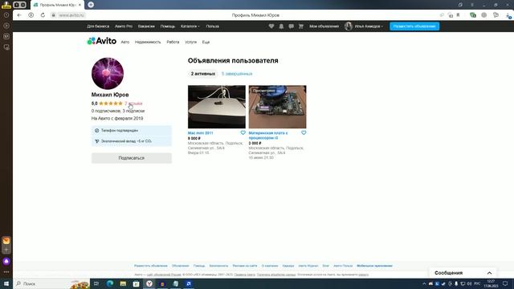Select the Авто category
Image resolution: width=514 pixels, height=289 pixels.
(x=125, y=43)
